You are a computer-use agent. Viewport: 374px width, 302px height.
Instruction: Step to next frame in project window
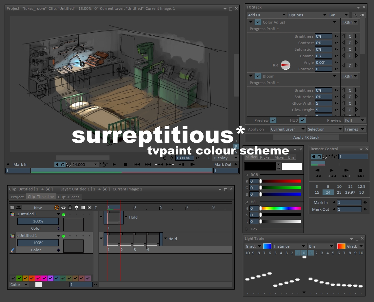tap(192, 164)
